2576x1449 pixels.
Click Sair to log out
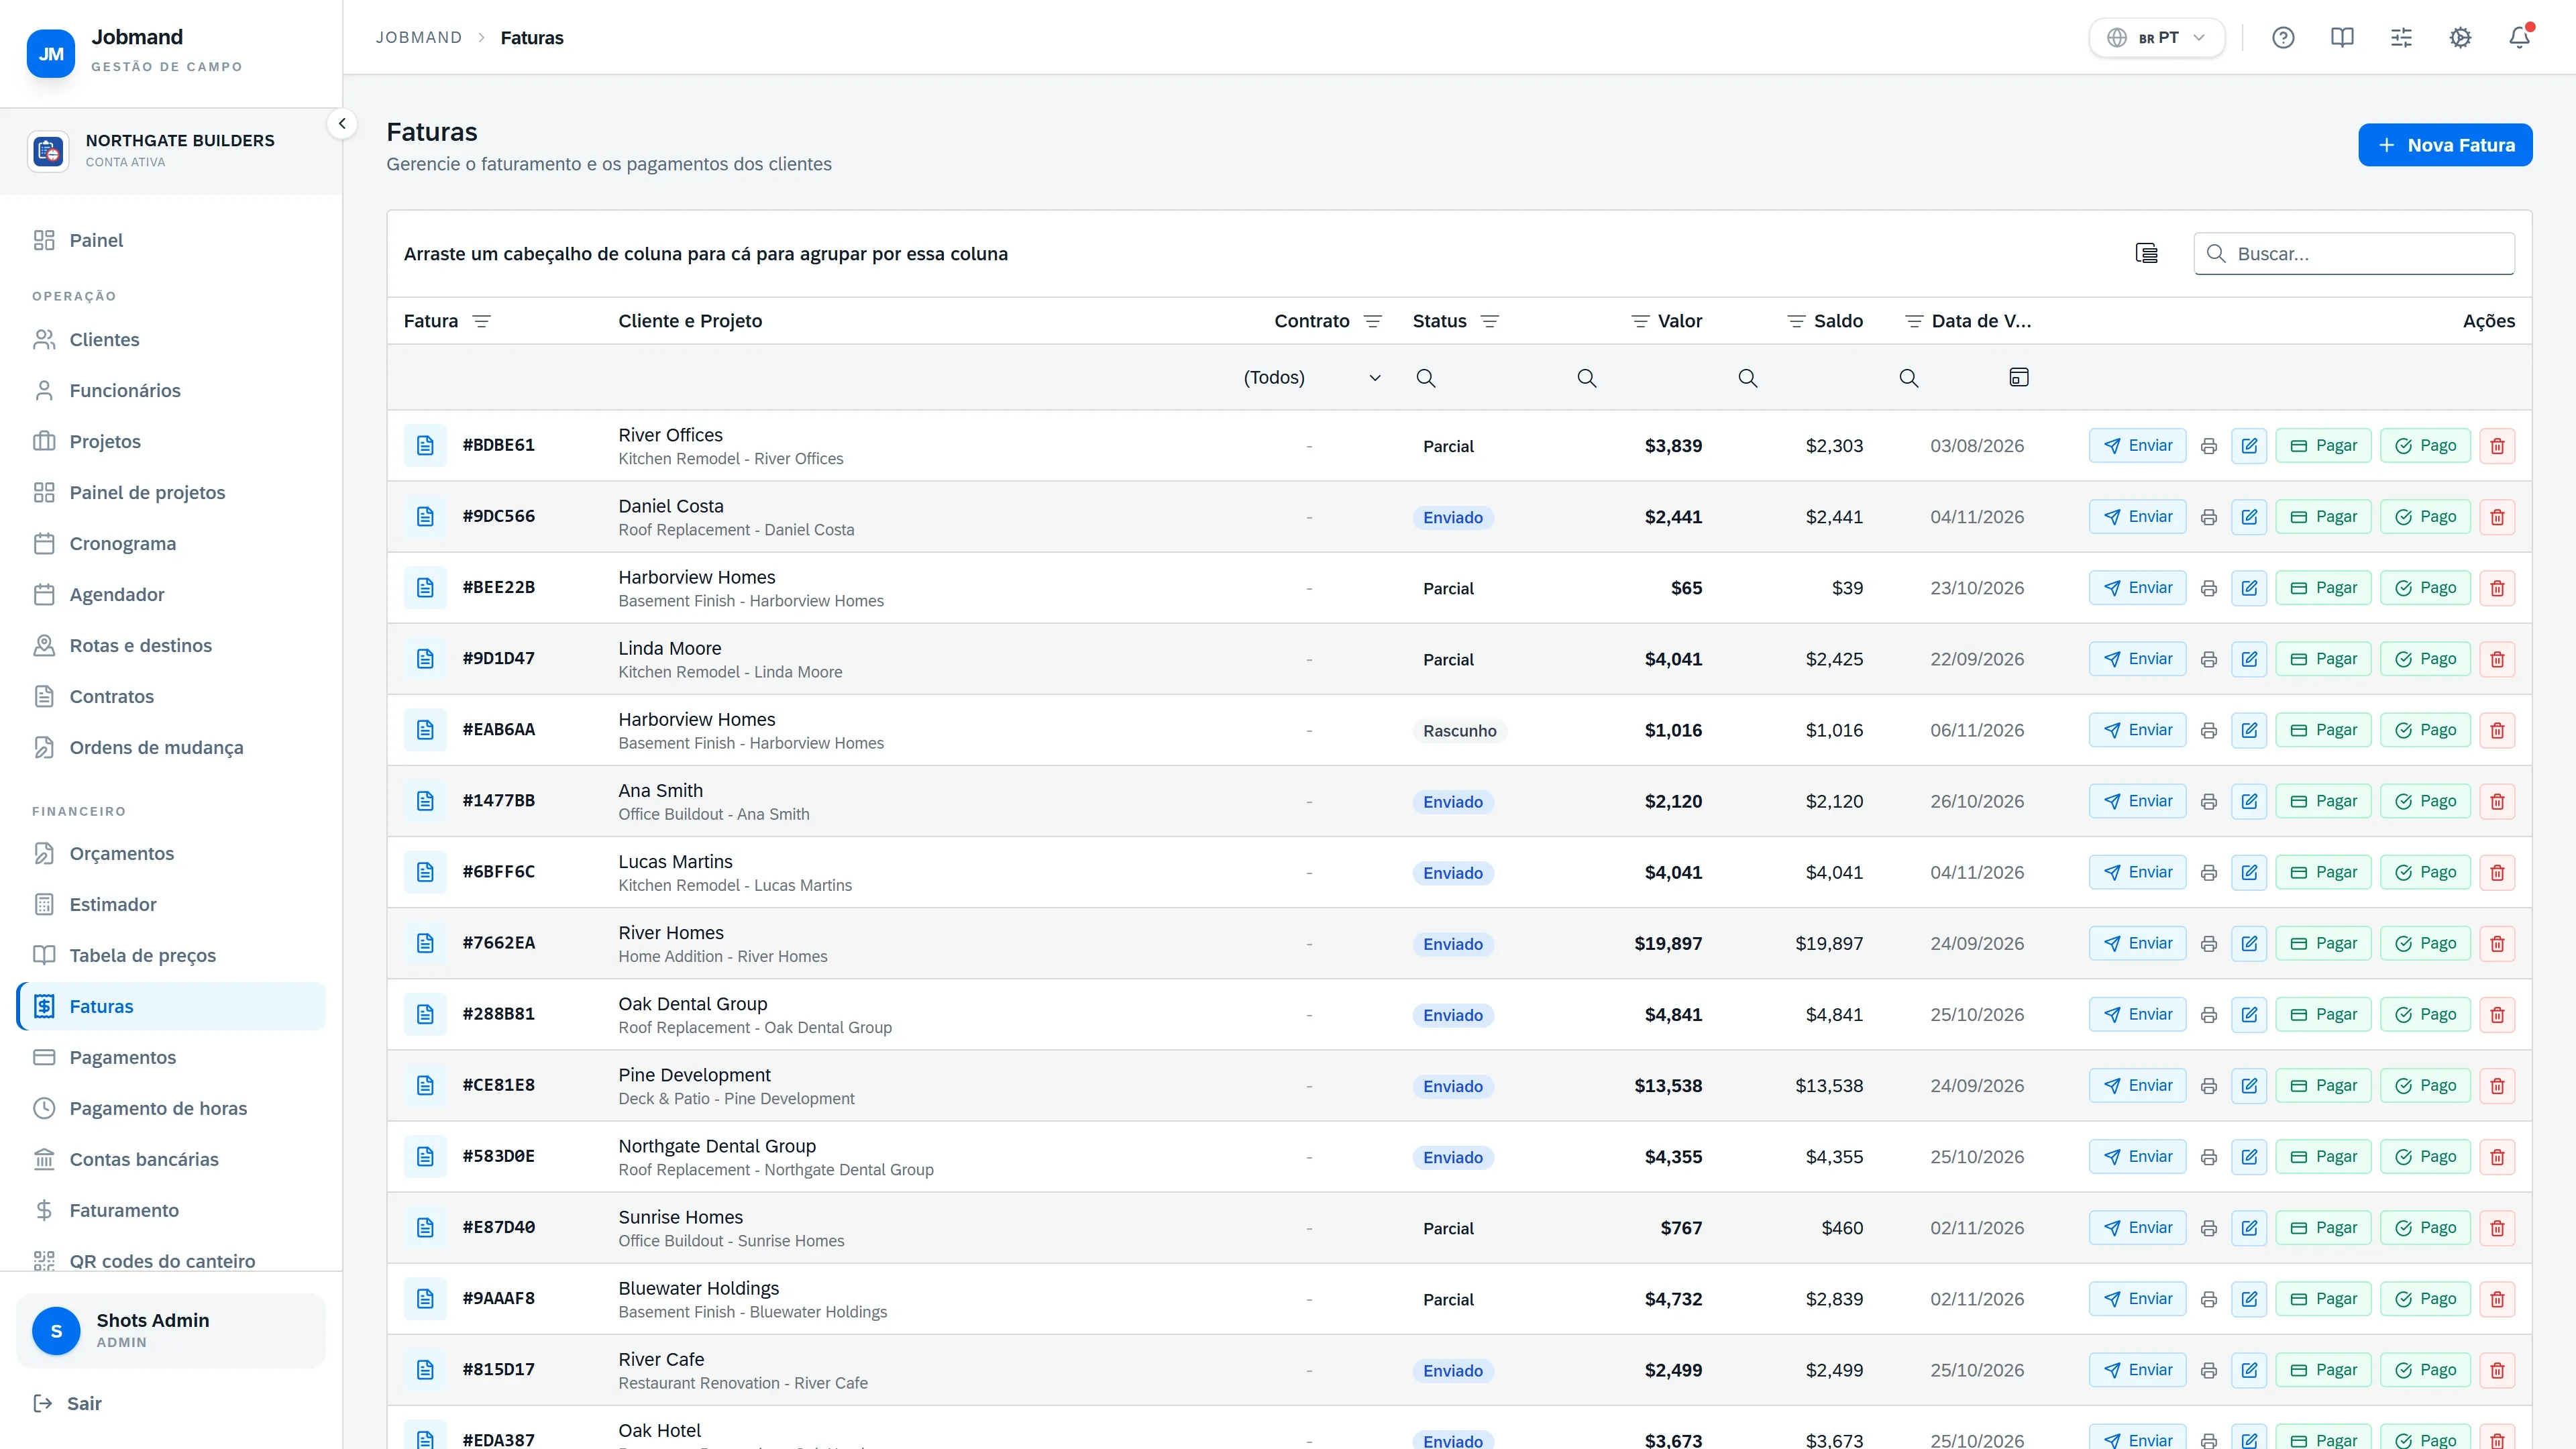click(67, 1404)
